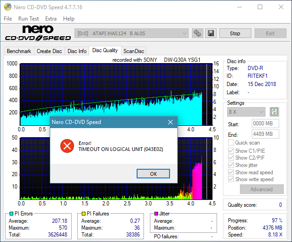
Task: Click the yellow PI Failures color swatch
Action: pos(84,214)
